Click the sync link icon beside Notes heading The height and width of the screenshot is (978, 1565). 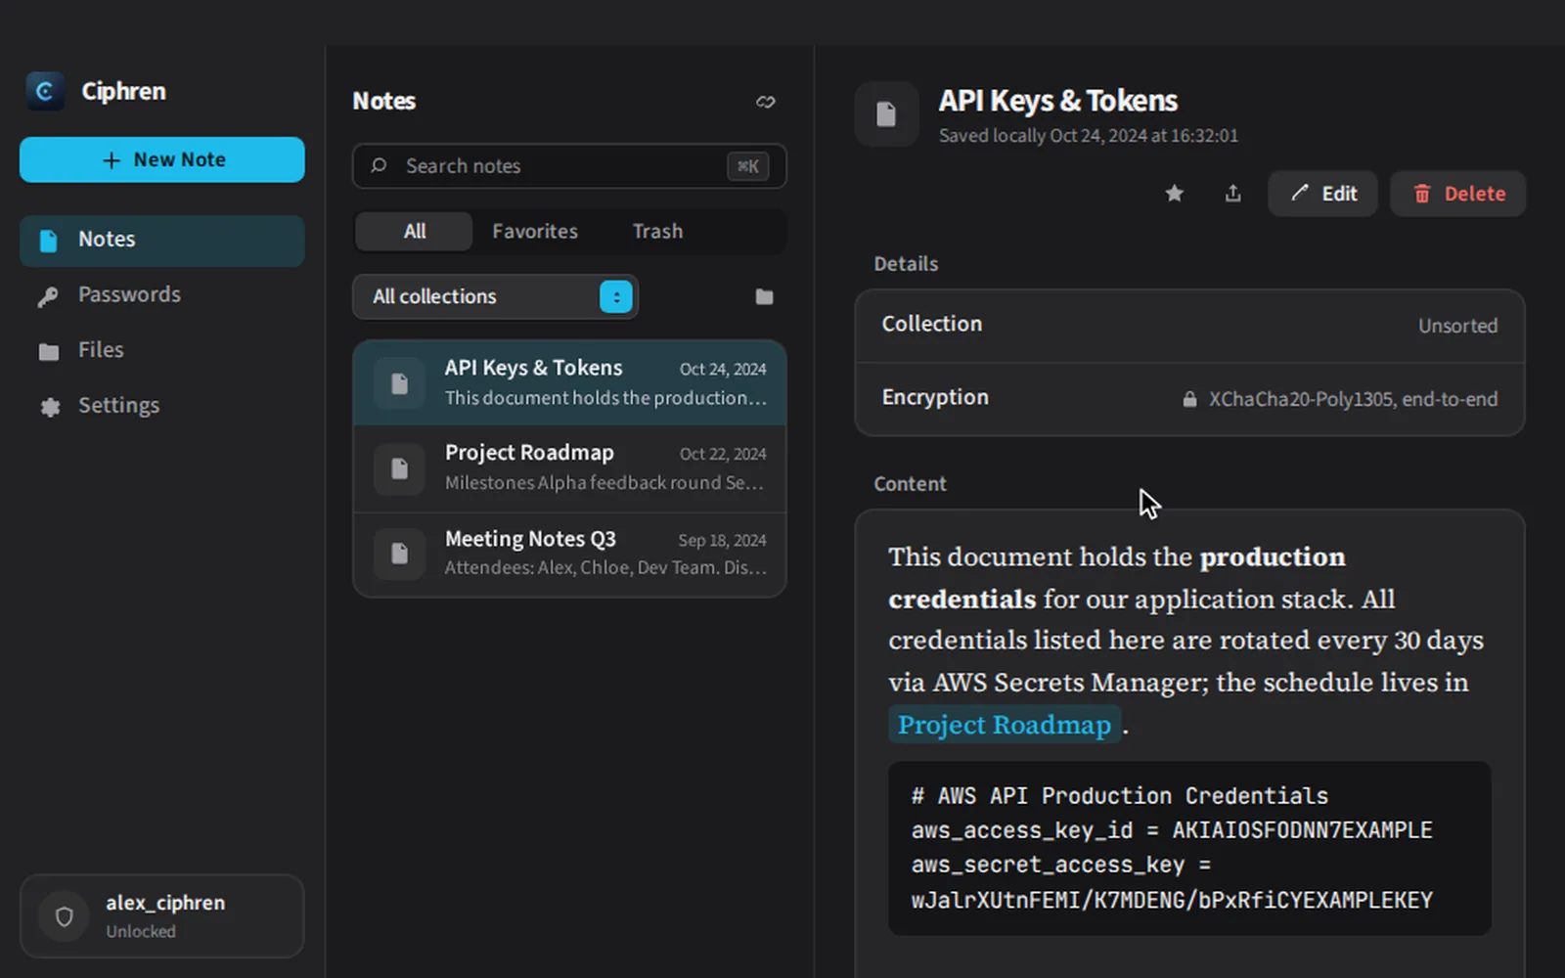[766, 102]
